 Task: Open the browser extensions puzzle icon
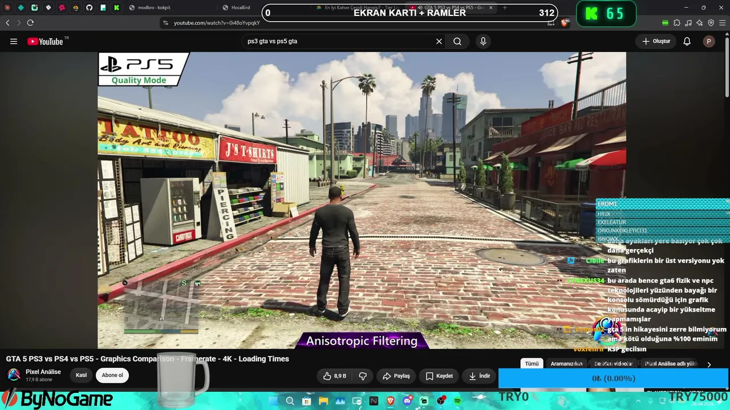coord(677,23)
